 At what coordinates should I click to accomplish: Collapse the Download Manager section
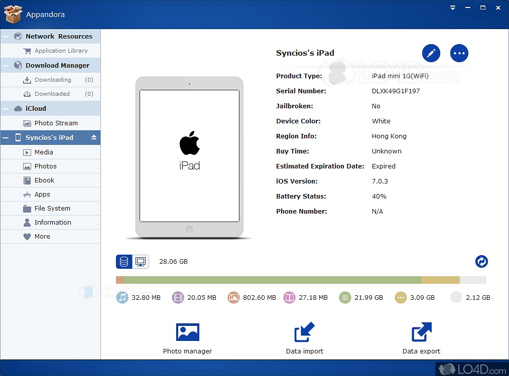click(x=6, y=65)
